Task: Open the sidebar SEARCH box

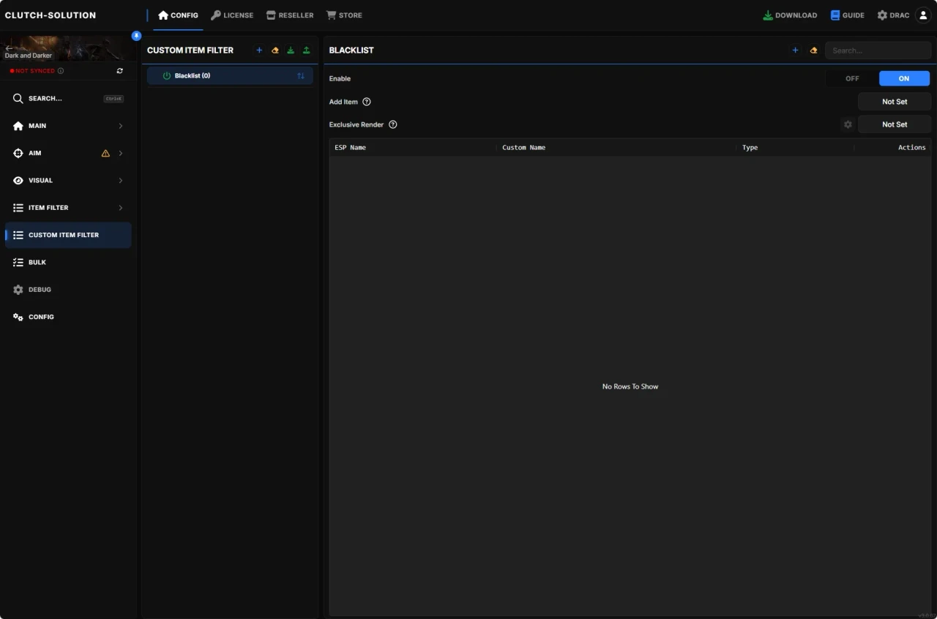Action: [x=68, y=99]
